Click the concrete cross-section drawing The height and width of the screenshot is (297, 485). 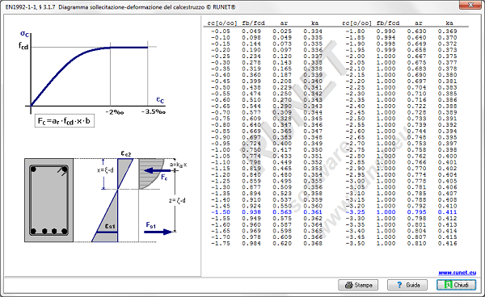coord(48,200)
